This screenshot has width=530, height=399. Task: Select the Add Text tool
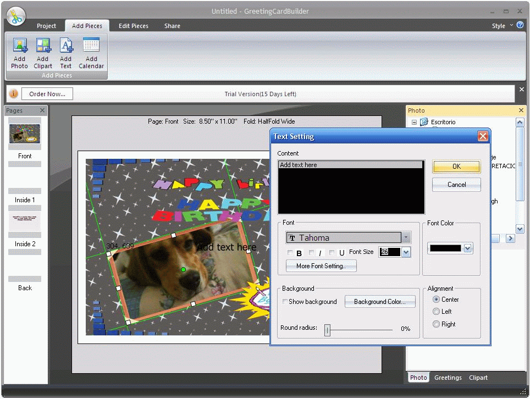point(65,53)
